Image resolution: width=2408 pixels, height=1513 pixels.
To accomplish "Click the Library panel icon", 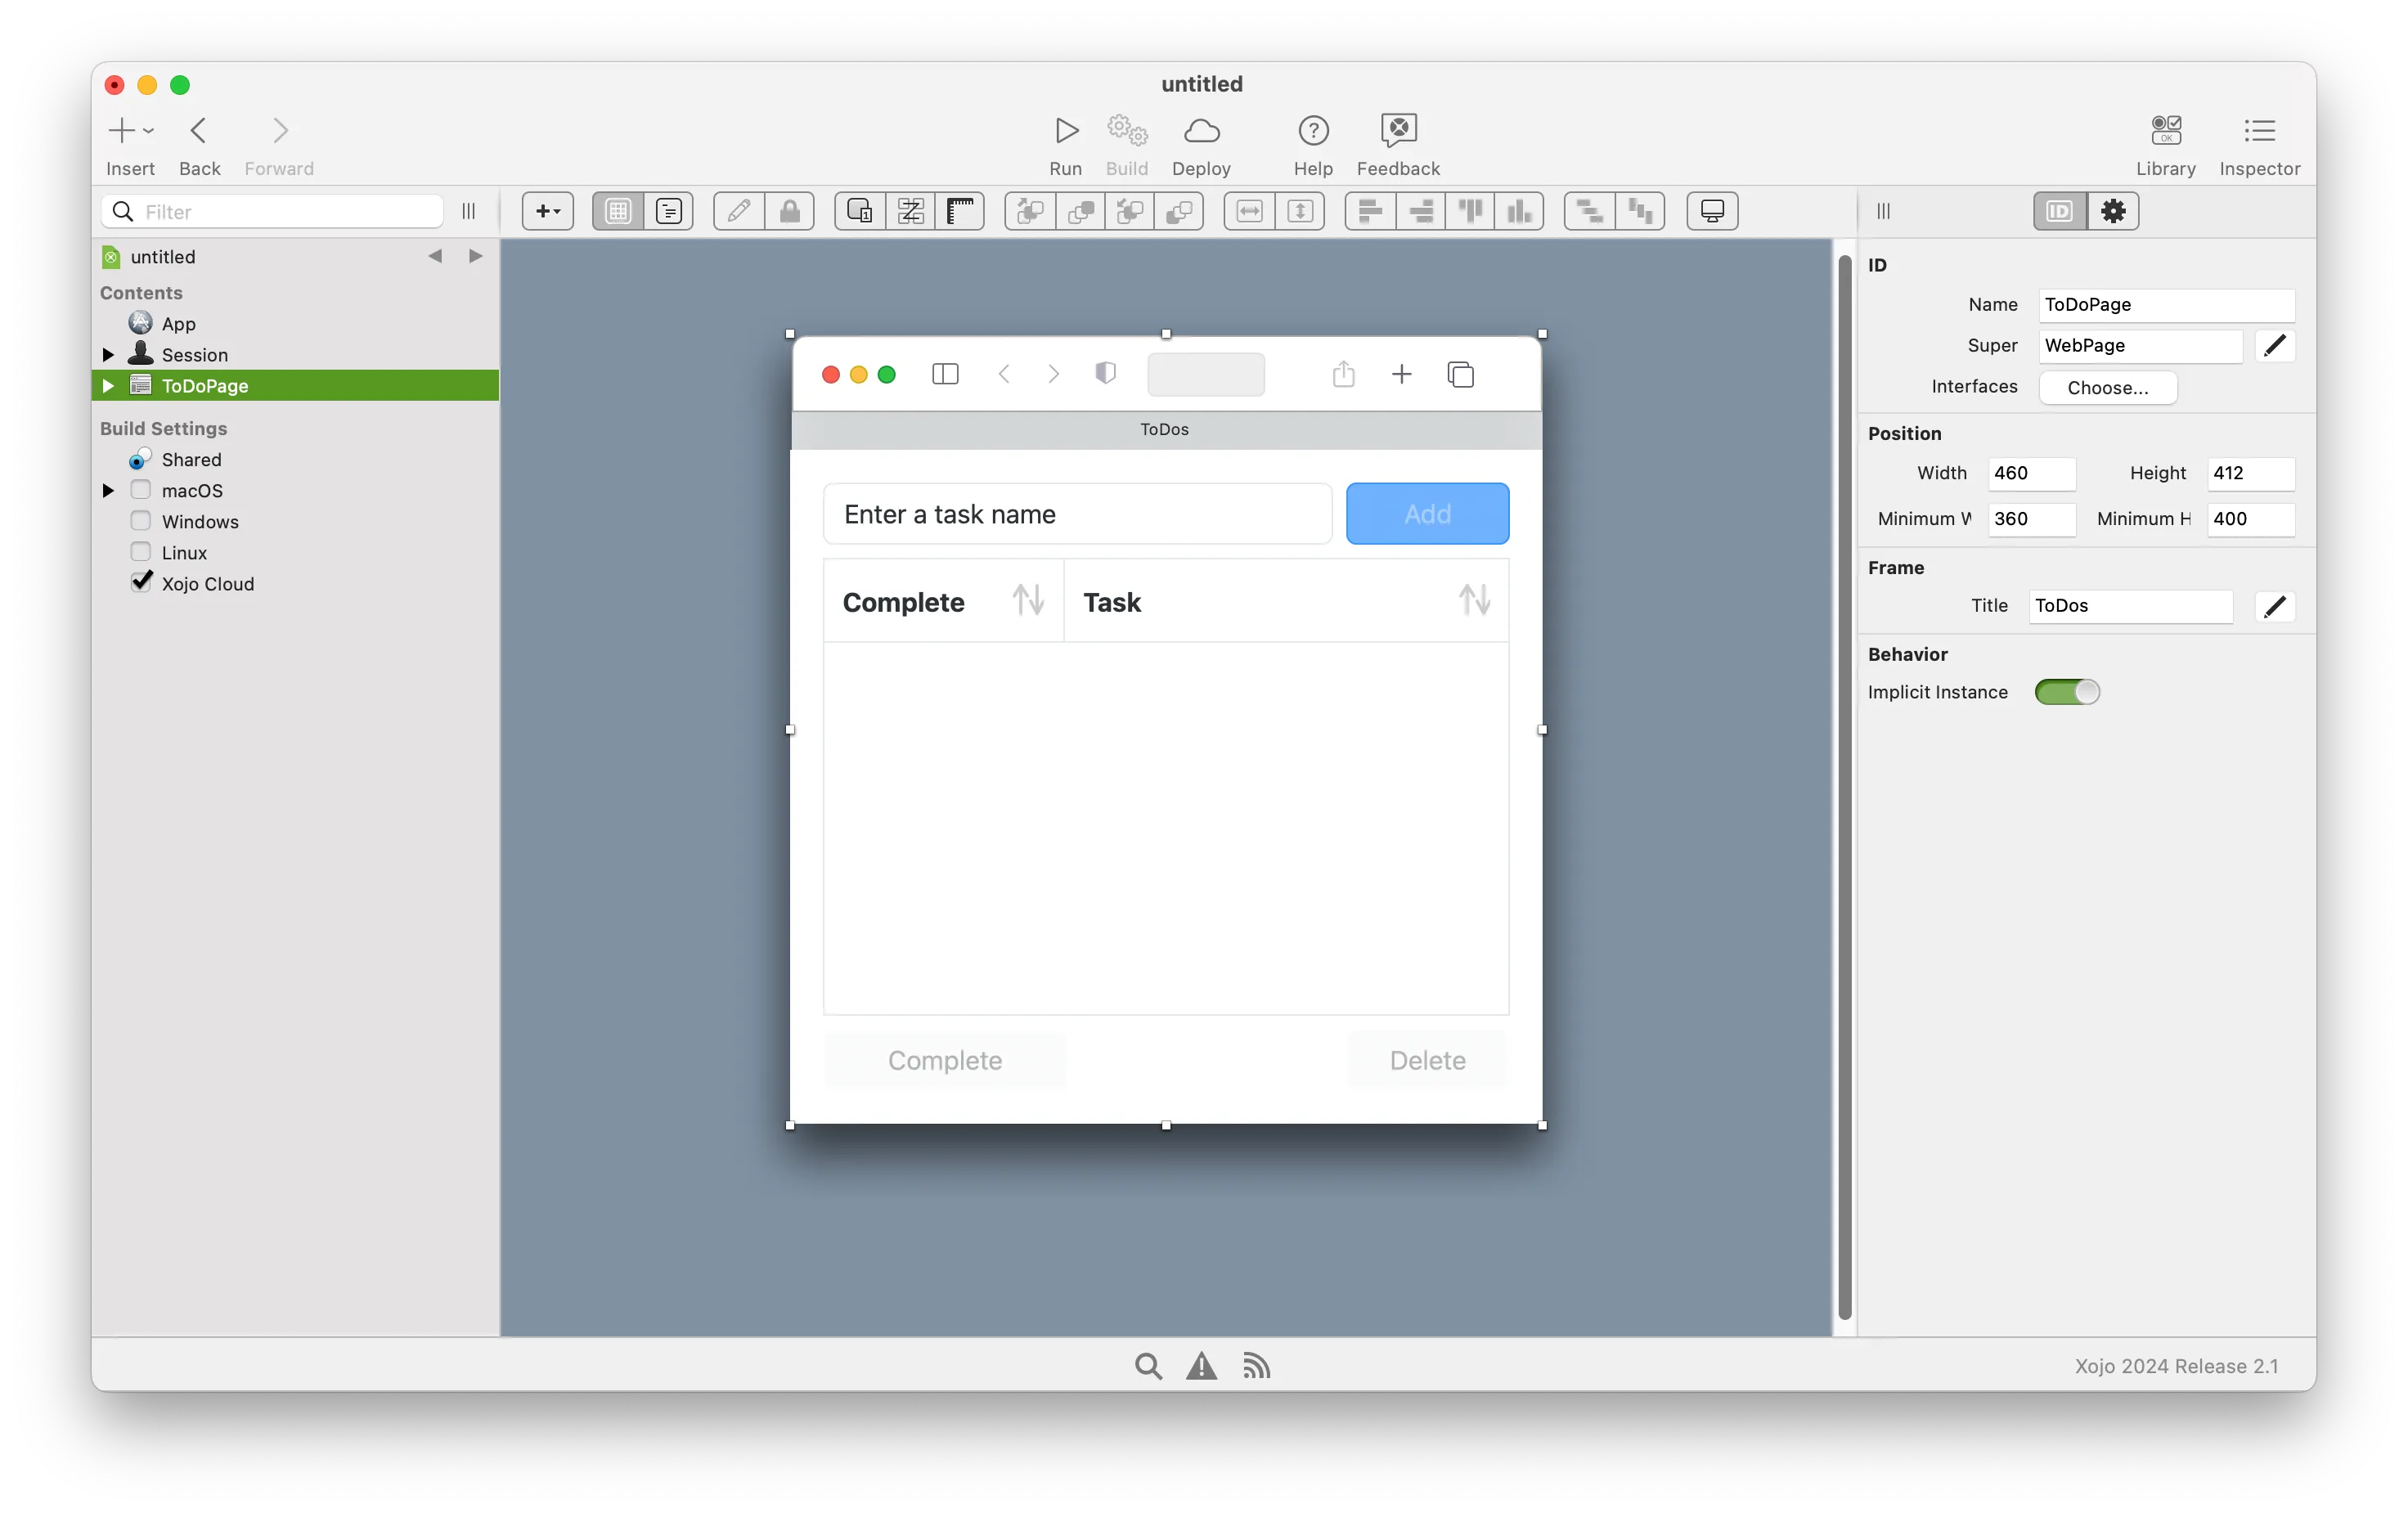I will point(2166,129).
